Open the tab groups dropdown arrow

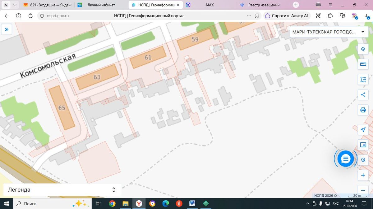pos(15,5)
